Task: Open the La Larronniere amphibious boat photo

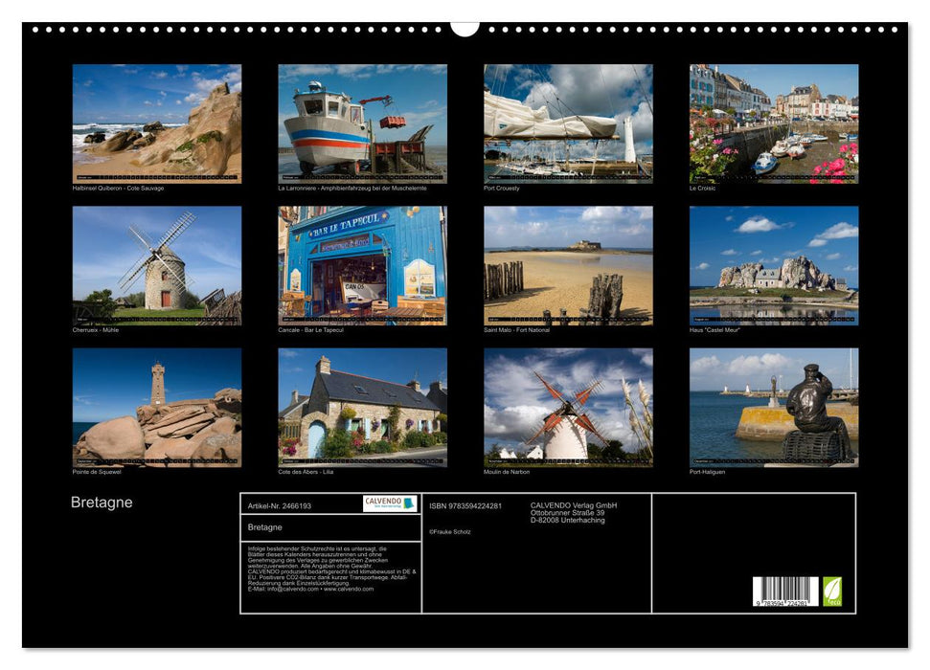Action: (x=362, y=123)
